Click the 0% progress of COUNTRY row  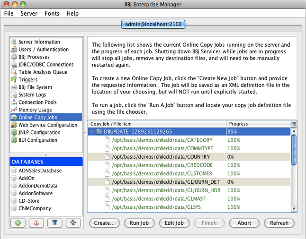[x=230, y=157]
